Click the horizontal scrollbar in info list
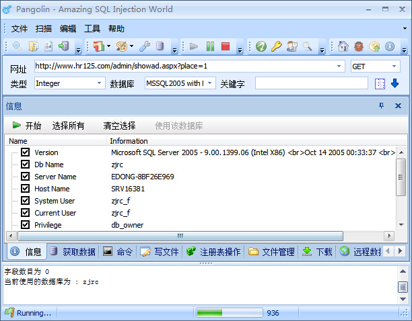The height and width of the screenshot is (321, 412). pyautogui.click(x=180, y=236)
